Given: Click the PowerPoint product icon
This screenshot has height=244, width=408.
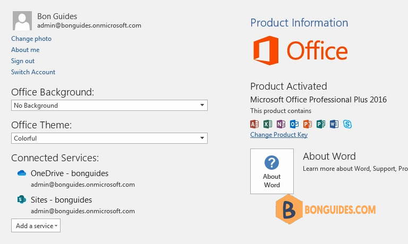Looking at the screenshot, I should [308, 124].
